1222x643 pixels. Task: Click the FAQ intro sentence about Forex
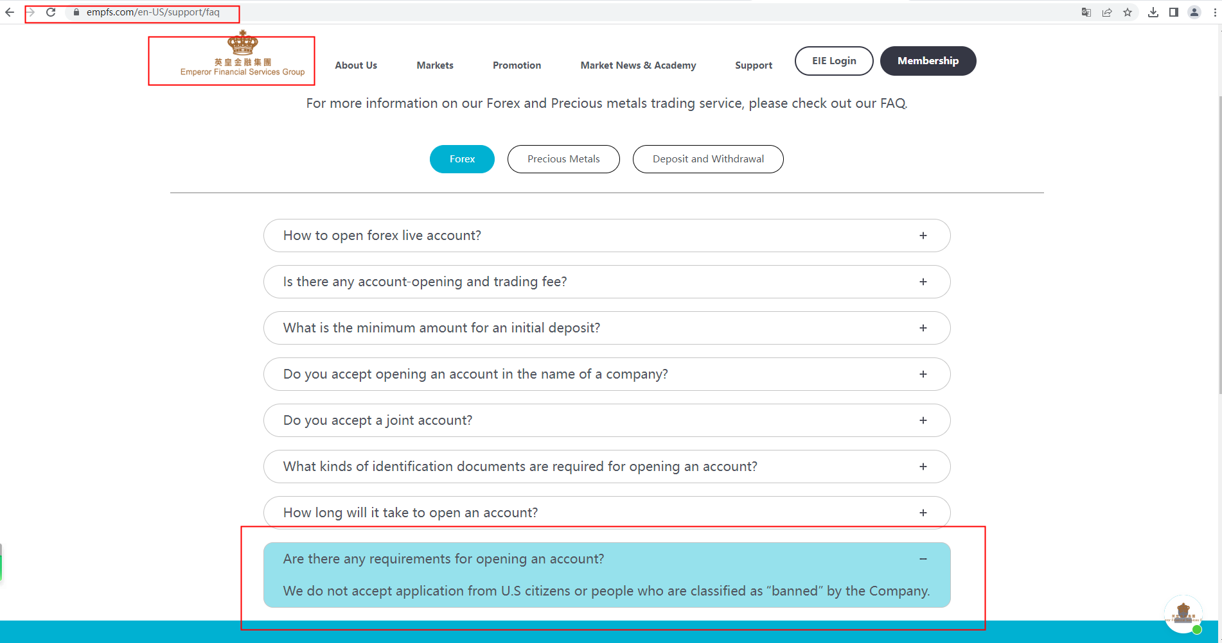tap(607, 103)
